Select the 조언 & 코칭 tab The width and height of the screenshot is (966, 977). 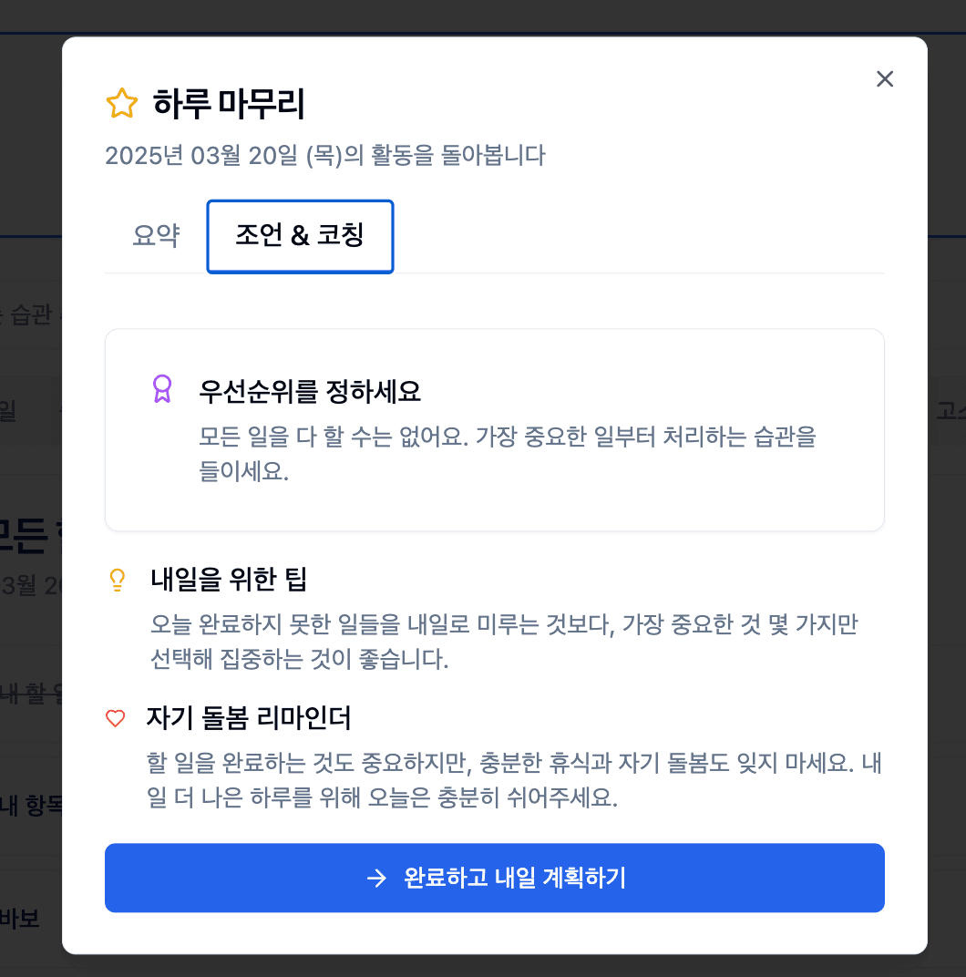click(300, 236)
